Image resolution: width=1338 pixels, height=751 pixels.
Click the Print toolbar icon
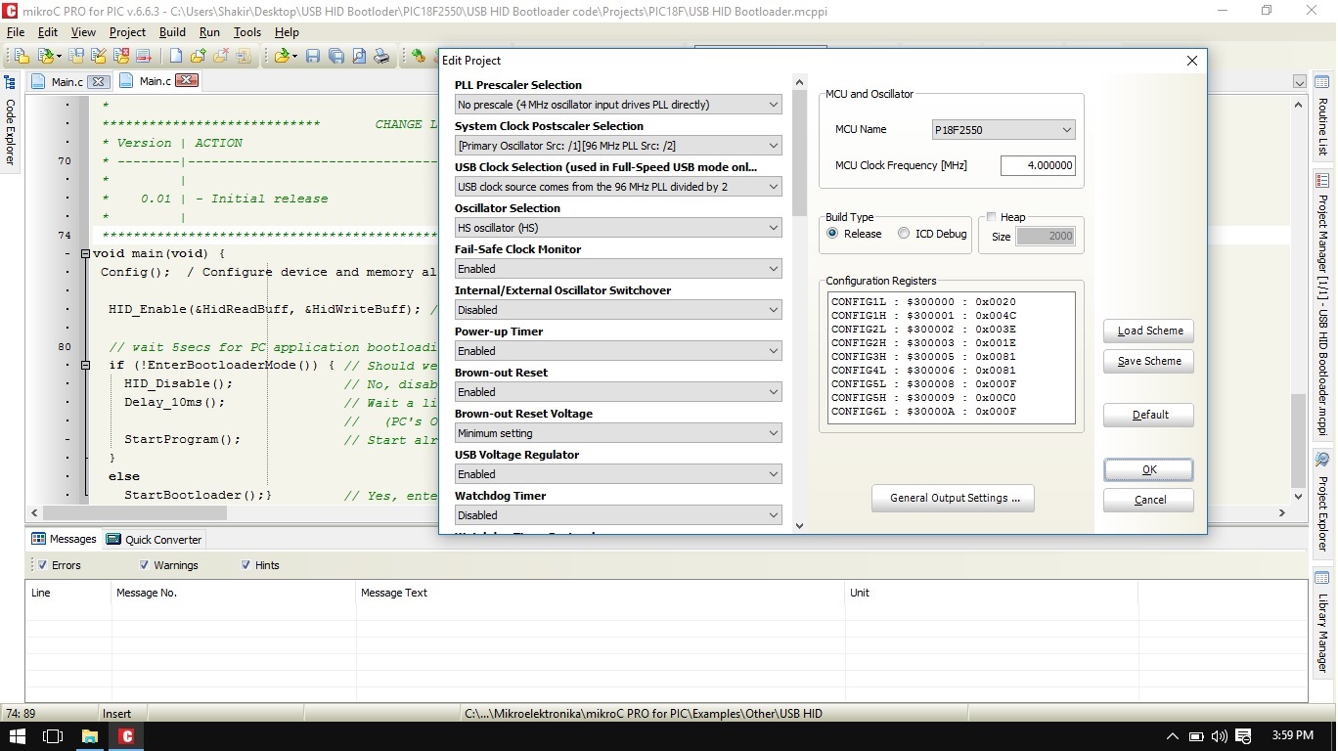coord(381,56)
